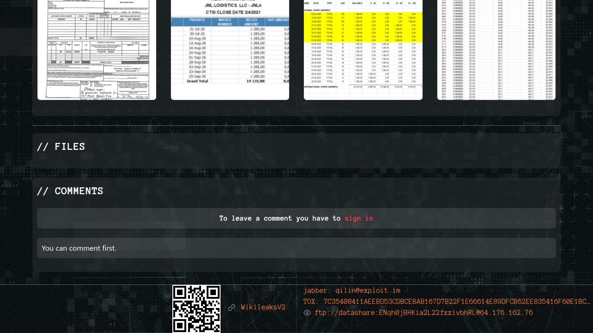Click the truncated ellipsis ending the TOX line
593x333 pixels.
click(x=587, y=302)
